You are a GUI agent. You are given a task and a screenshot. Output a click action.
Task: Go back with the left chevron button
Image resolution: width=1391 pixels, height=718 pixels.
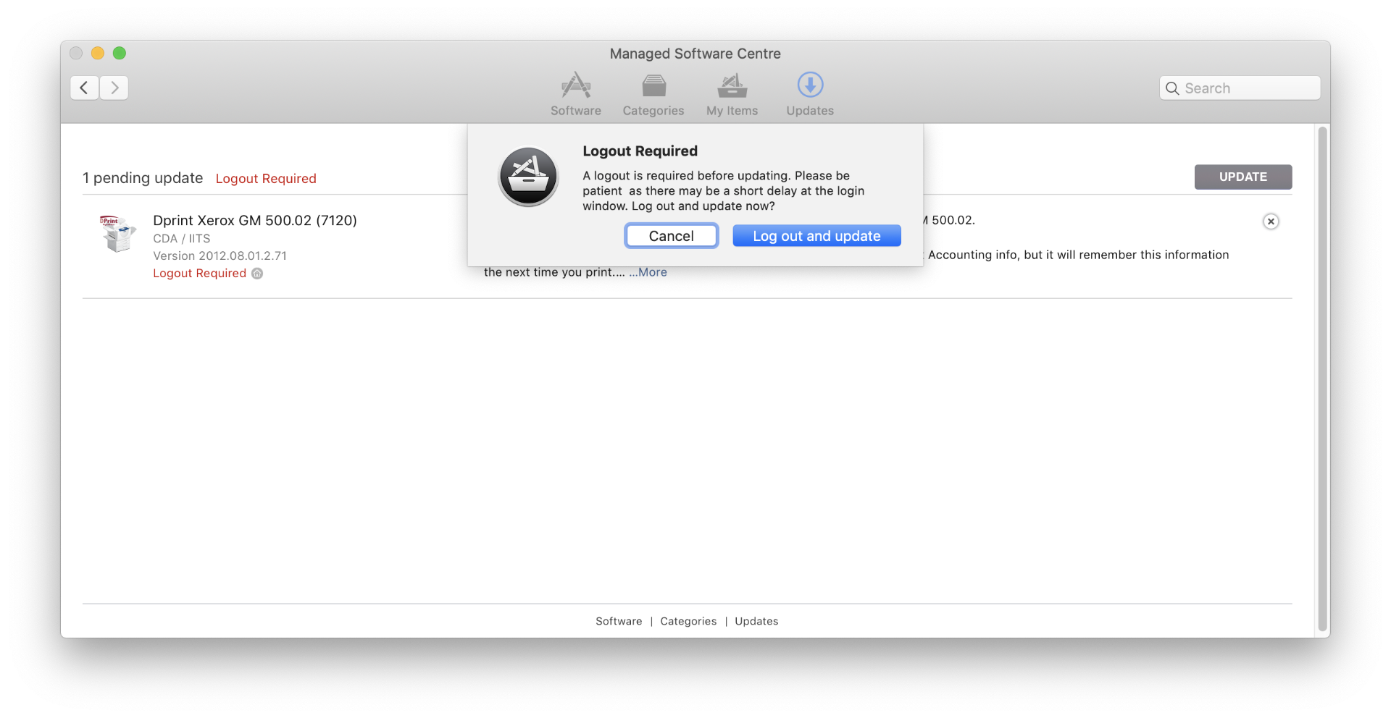84,88
